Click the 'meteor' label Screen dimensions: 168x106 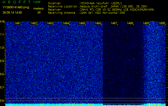38,9
